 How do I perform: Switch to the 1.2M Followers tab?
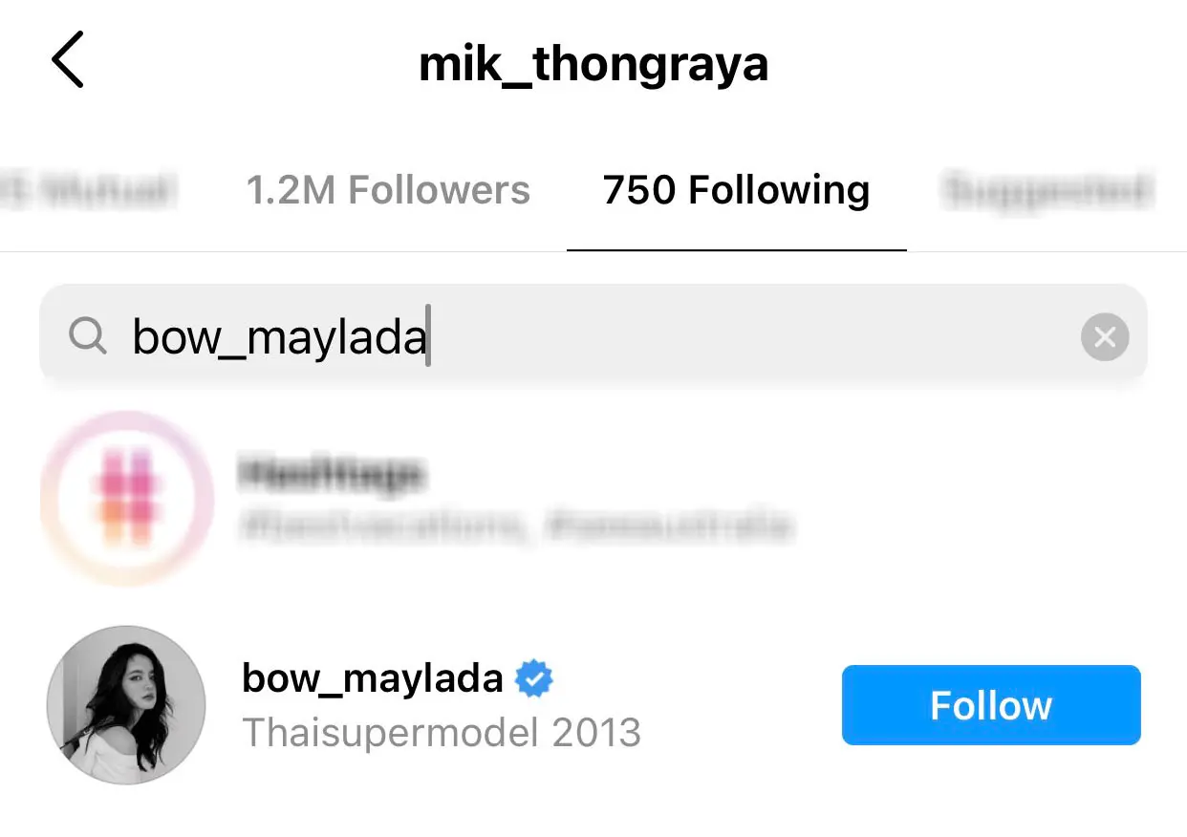click(x=388, y=190)
